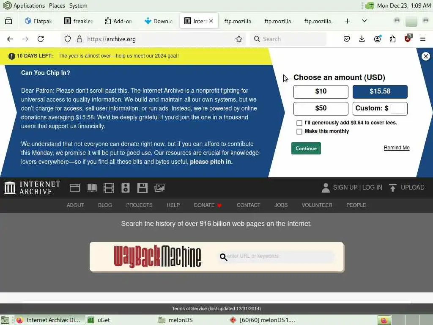Switch to the first ftp.mozilla tab
Viewport: 433px width, 325px height.
point(238,21)
